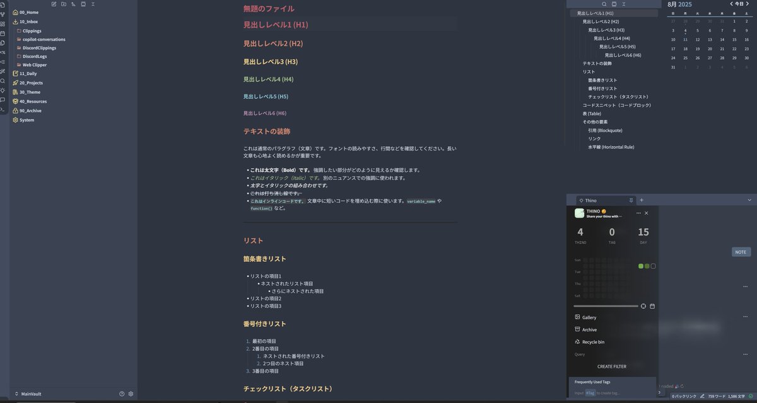Click the templates copy icon in ribbon

(x=3, y=42)
